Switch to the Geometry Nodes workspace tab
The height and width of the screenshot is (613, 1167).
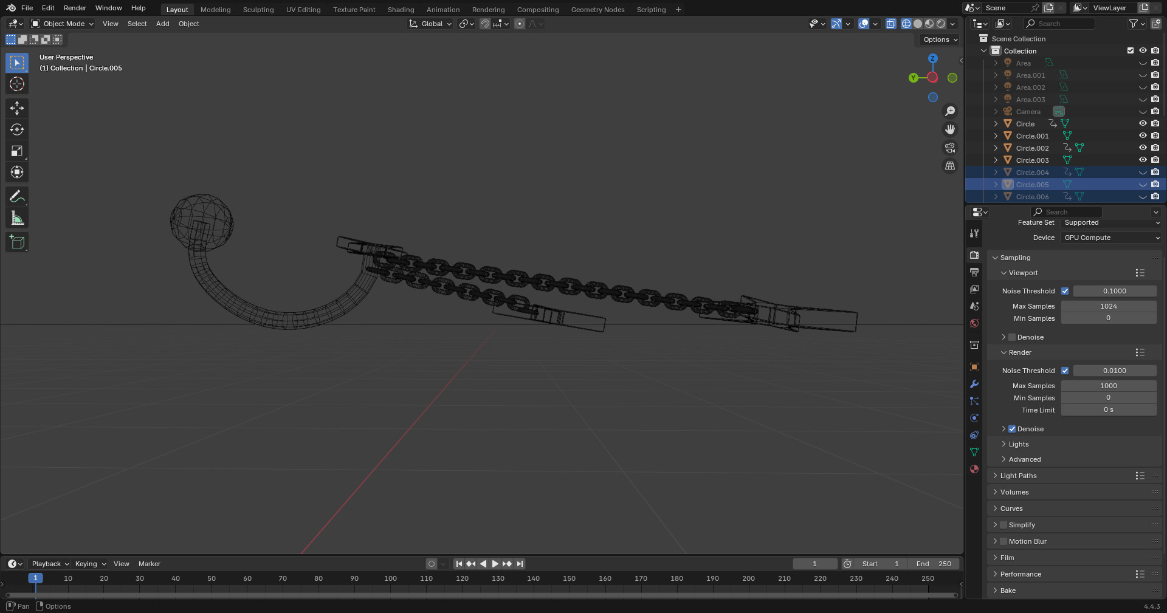[598, 10]
